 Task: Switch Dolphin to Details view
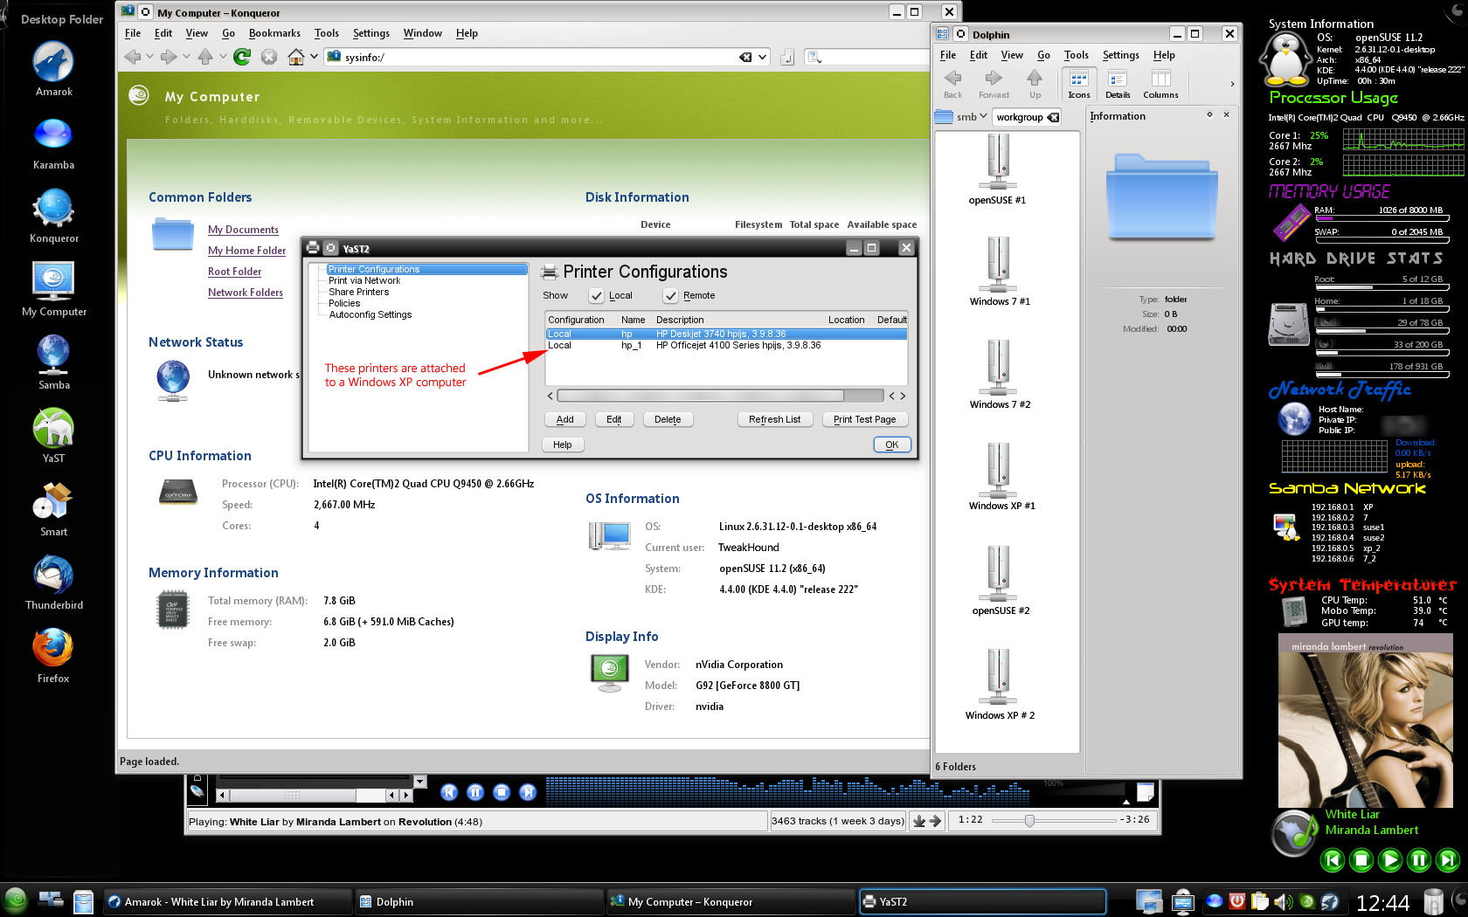1118,84
